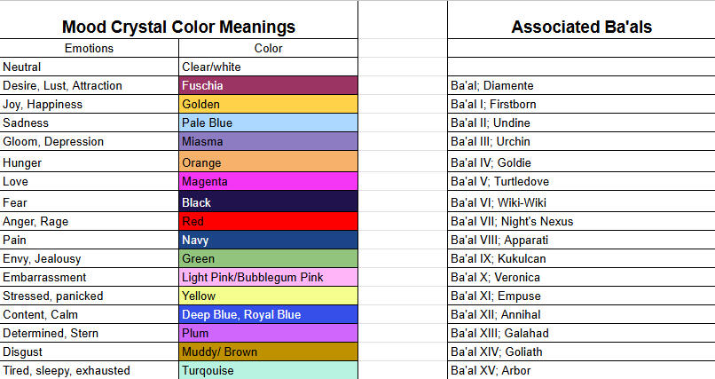Select the Emotions column header
This screenshot has width=715, height=379.
click(89, 48)
